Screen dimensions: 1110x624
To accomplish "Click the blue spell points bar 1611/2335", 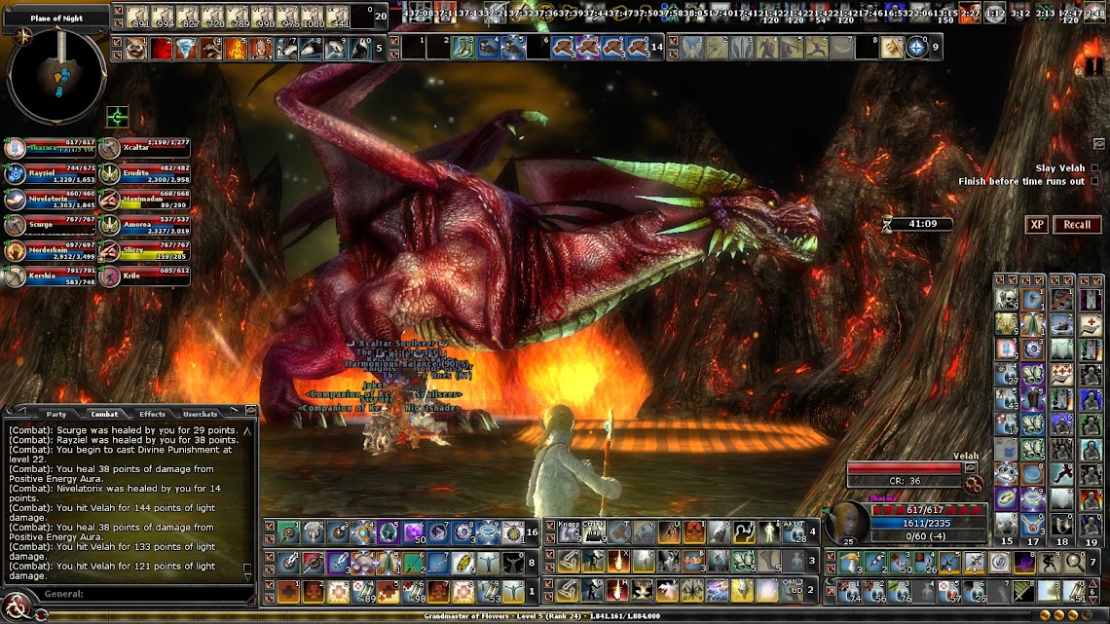I will 927,524.
